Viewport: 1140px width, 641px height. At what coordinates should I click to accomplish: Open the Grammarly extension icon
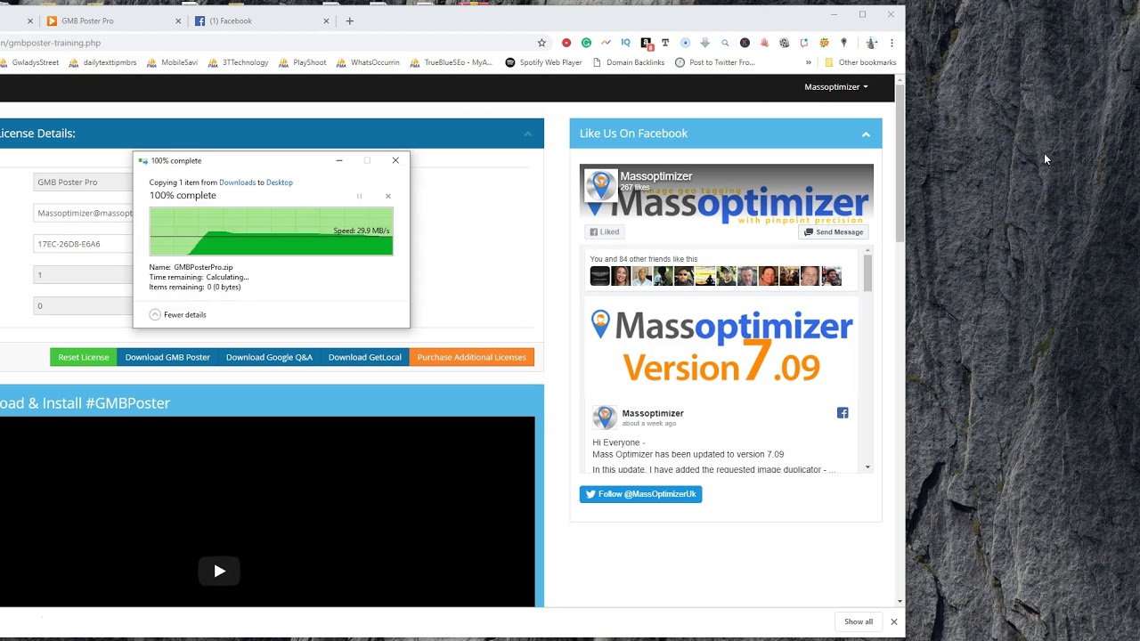586,43
